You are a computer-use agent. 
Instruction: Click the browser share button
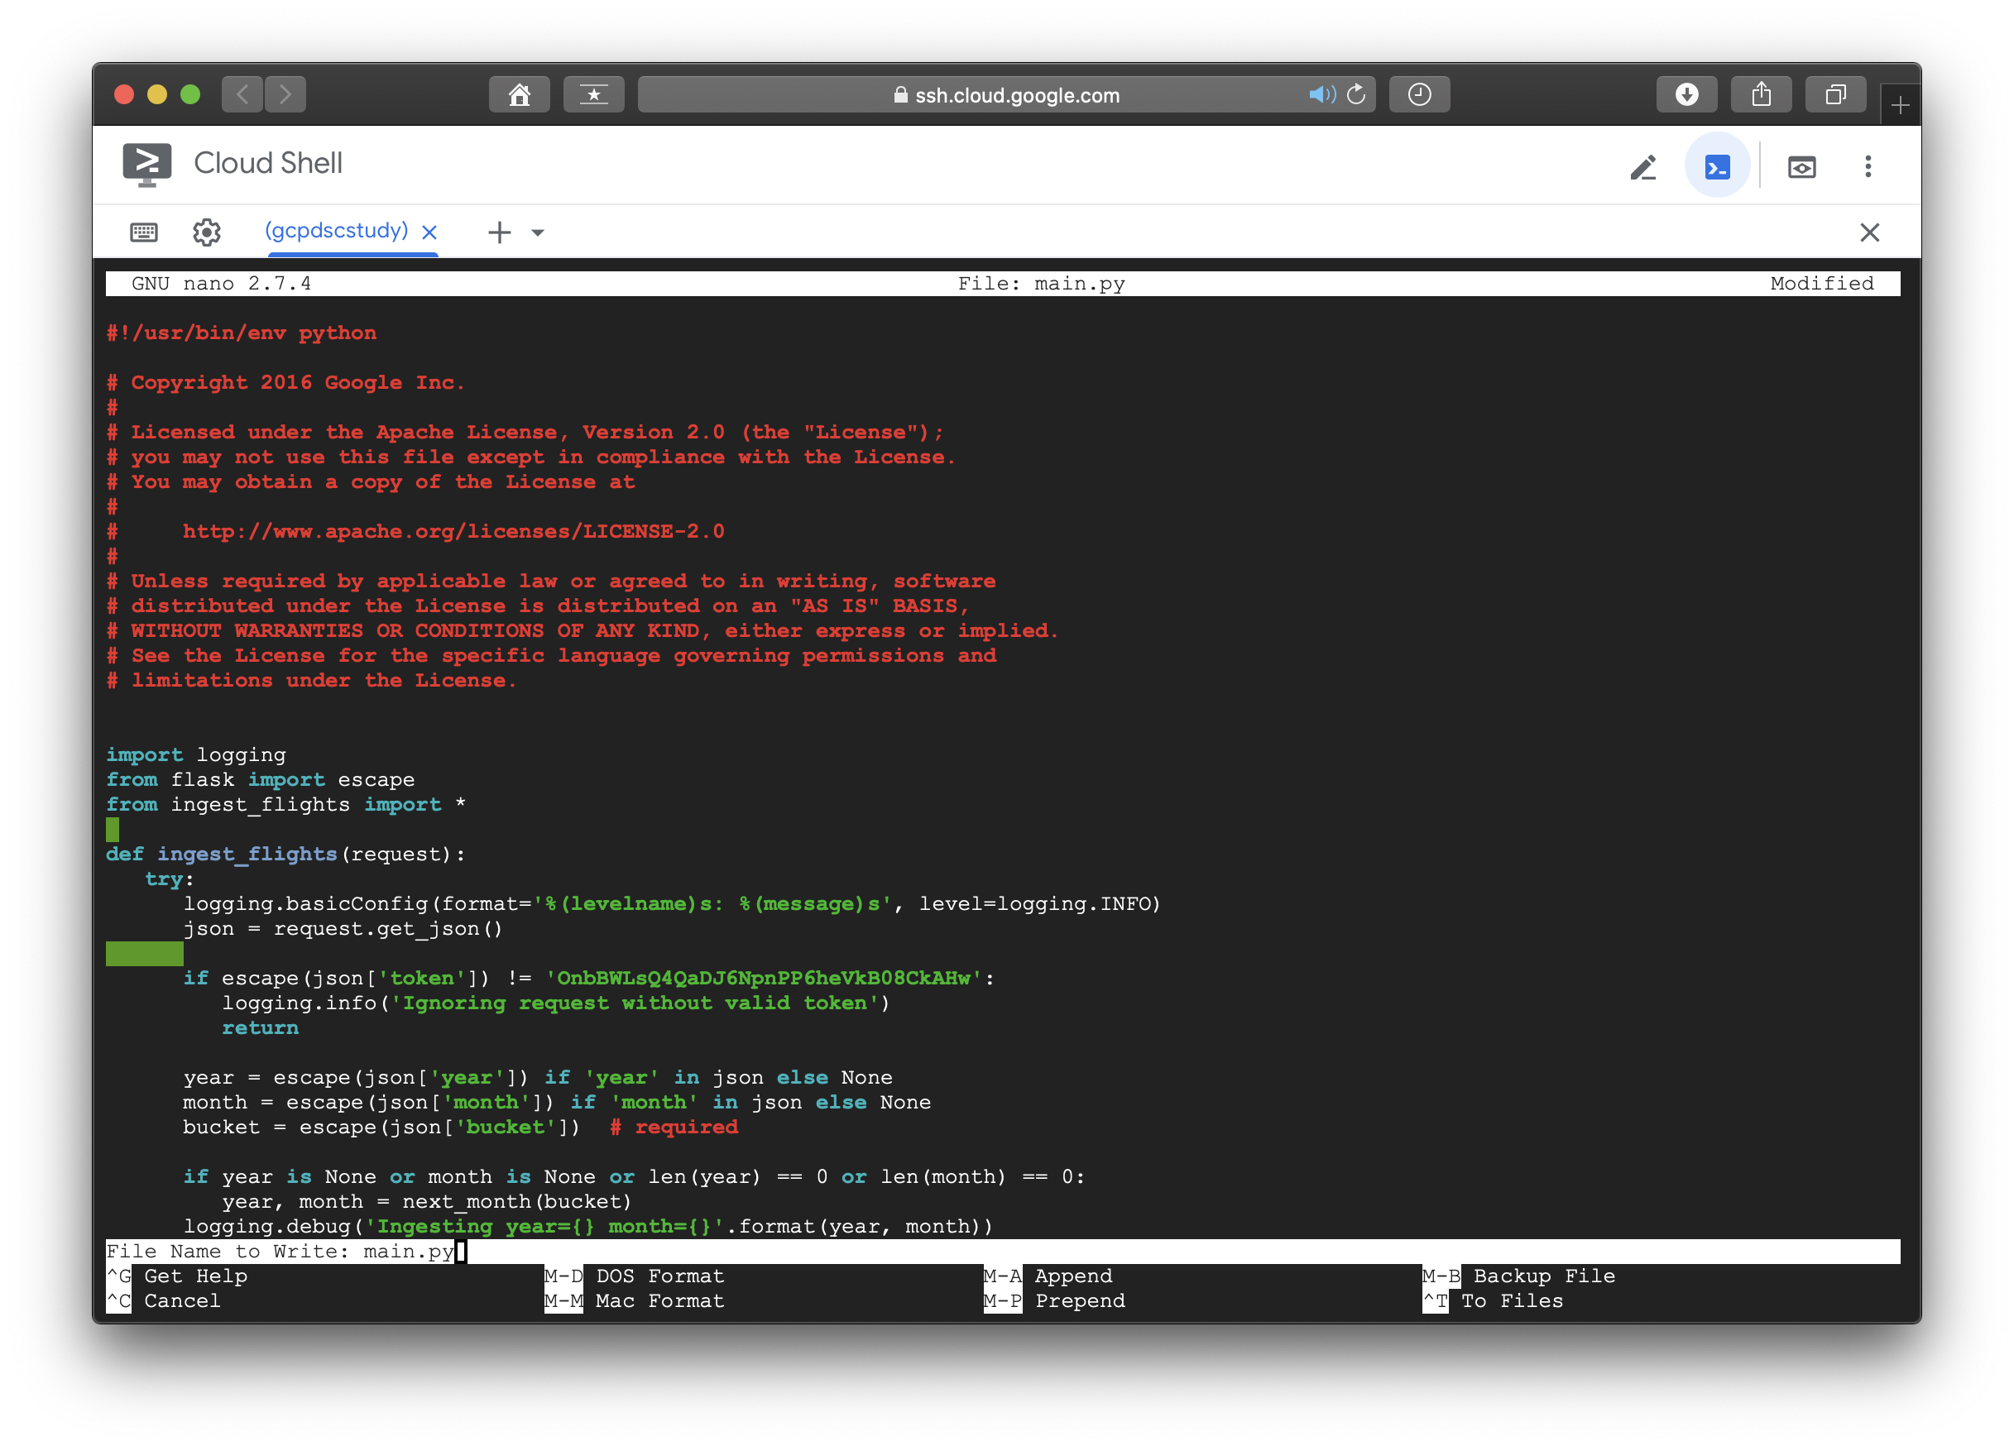(x=1761, y=94)
